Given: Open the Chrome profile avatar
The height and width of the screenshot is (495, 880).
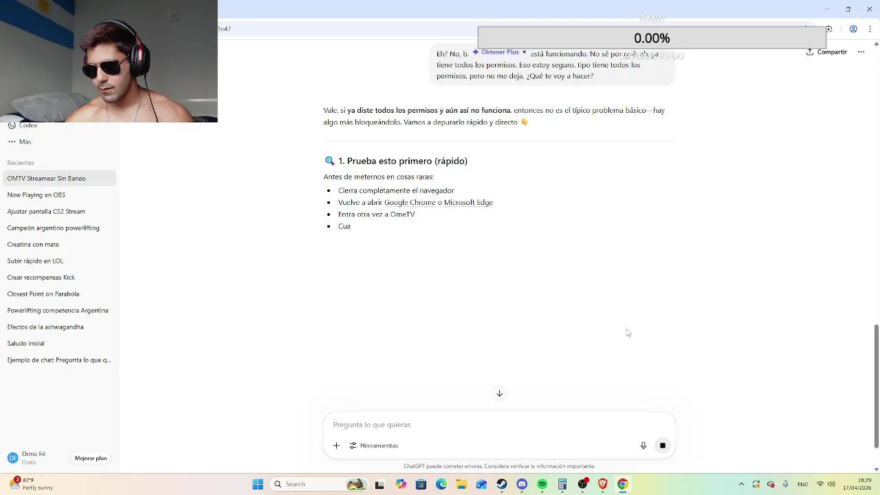Looking at the screenshot, I should click(x=853, y=29).
